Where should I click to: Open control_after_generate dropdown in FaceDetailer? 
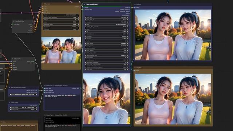[x=107, y=27]
